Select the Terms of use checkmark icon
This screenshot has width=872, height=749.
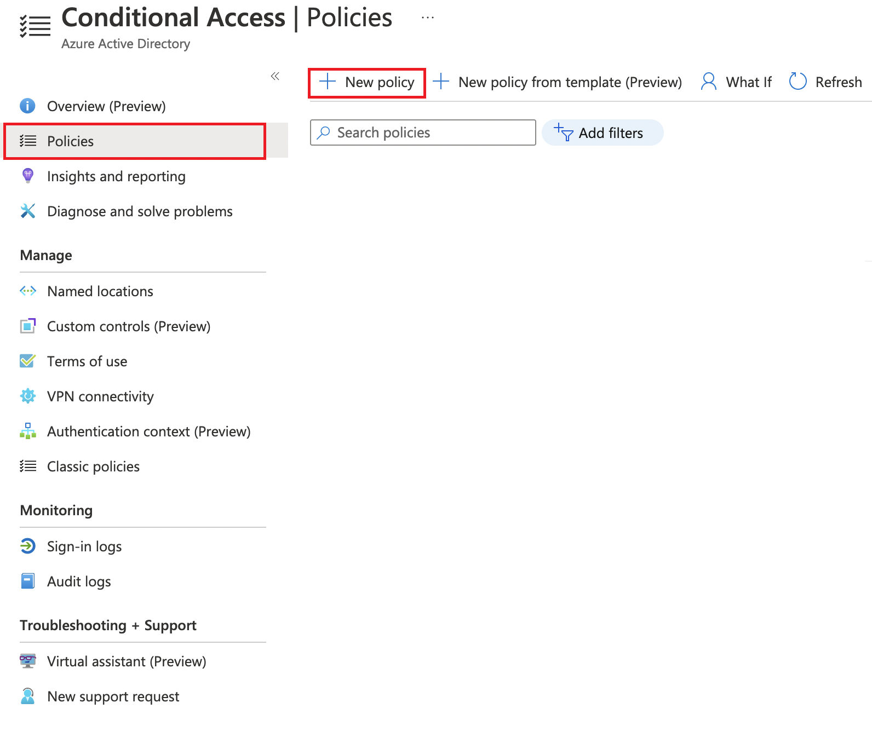click(27, 361)
